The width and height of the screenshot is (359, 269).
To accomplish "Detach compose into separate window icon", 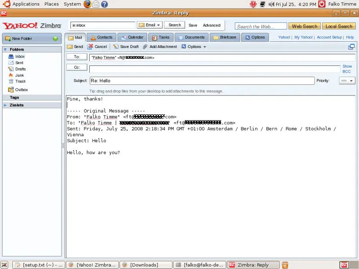I will (x=351, y=47).
